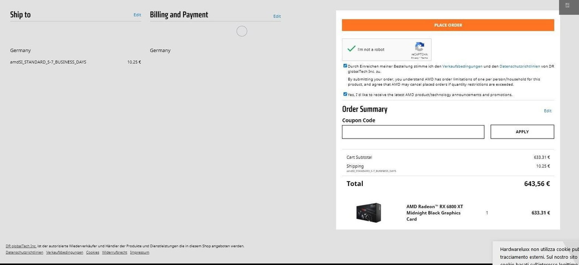Click the Shipping cost 10.25 € in Order Summary
Screen dimensions: 579x265
coord(543,166)
